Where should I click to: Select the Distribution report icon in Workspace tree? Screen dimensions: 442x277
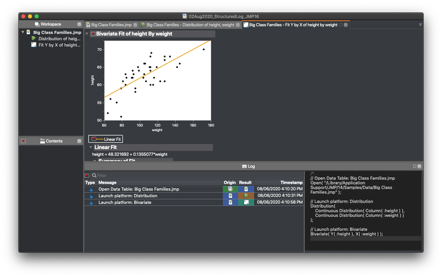34,39
